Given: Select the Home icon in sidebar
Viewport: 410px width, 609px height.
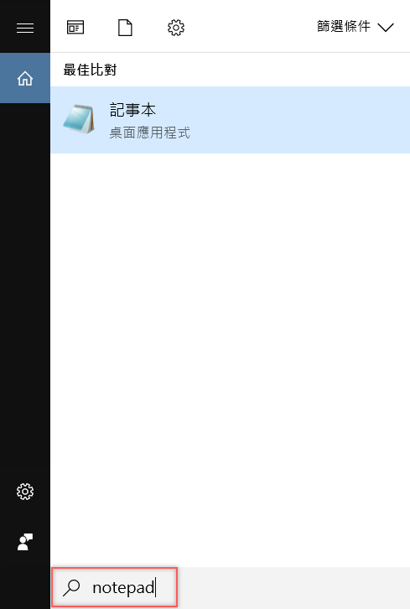Looking at the screenshot, I should 25,78.
